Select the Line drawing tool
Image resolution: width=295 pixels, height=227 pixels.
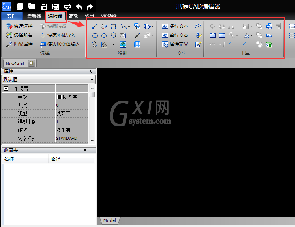95,26
